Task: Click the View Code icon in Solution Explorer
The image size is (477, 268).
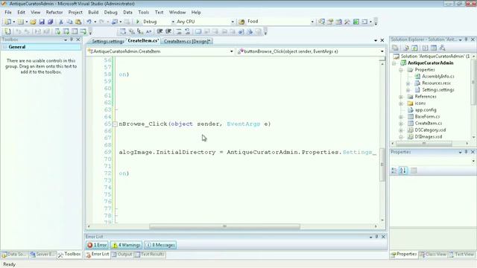Action: pyautogui.click(x=426, y=48)
